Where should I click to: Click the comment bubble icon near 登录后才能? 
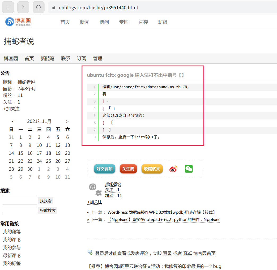(90, 252)
